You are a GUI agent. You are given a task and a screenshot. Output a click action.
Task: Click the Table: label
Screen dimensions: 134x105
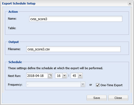tap(12, 28)
